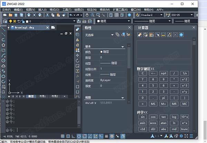
Task: Select the Rotate modify tool
Action: tap(78, 60)
